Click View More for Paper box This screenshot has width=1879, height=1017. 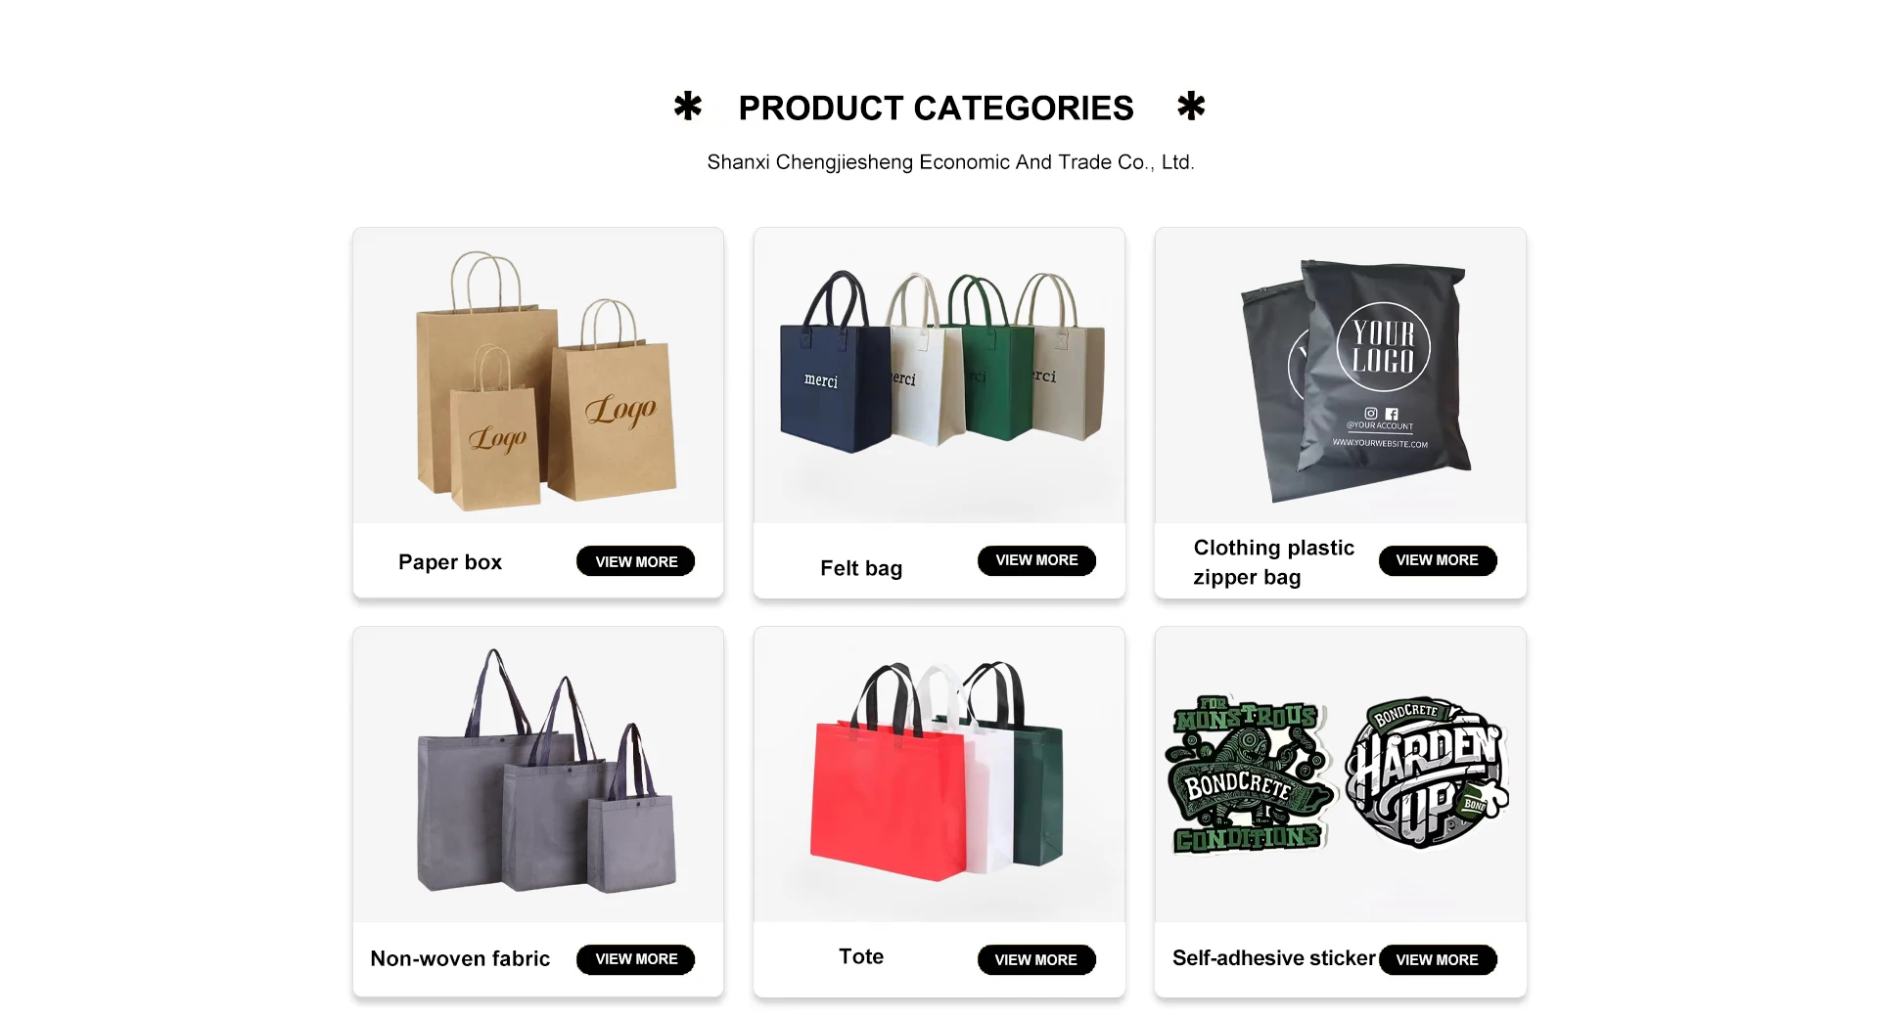[x=636, y=561]
